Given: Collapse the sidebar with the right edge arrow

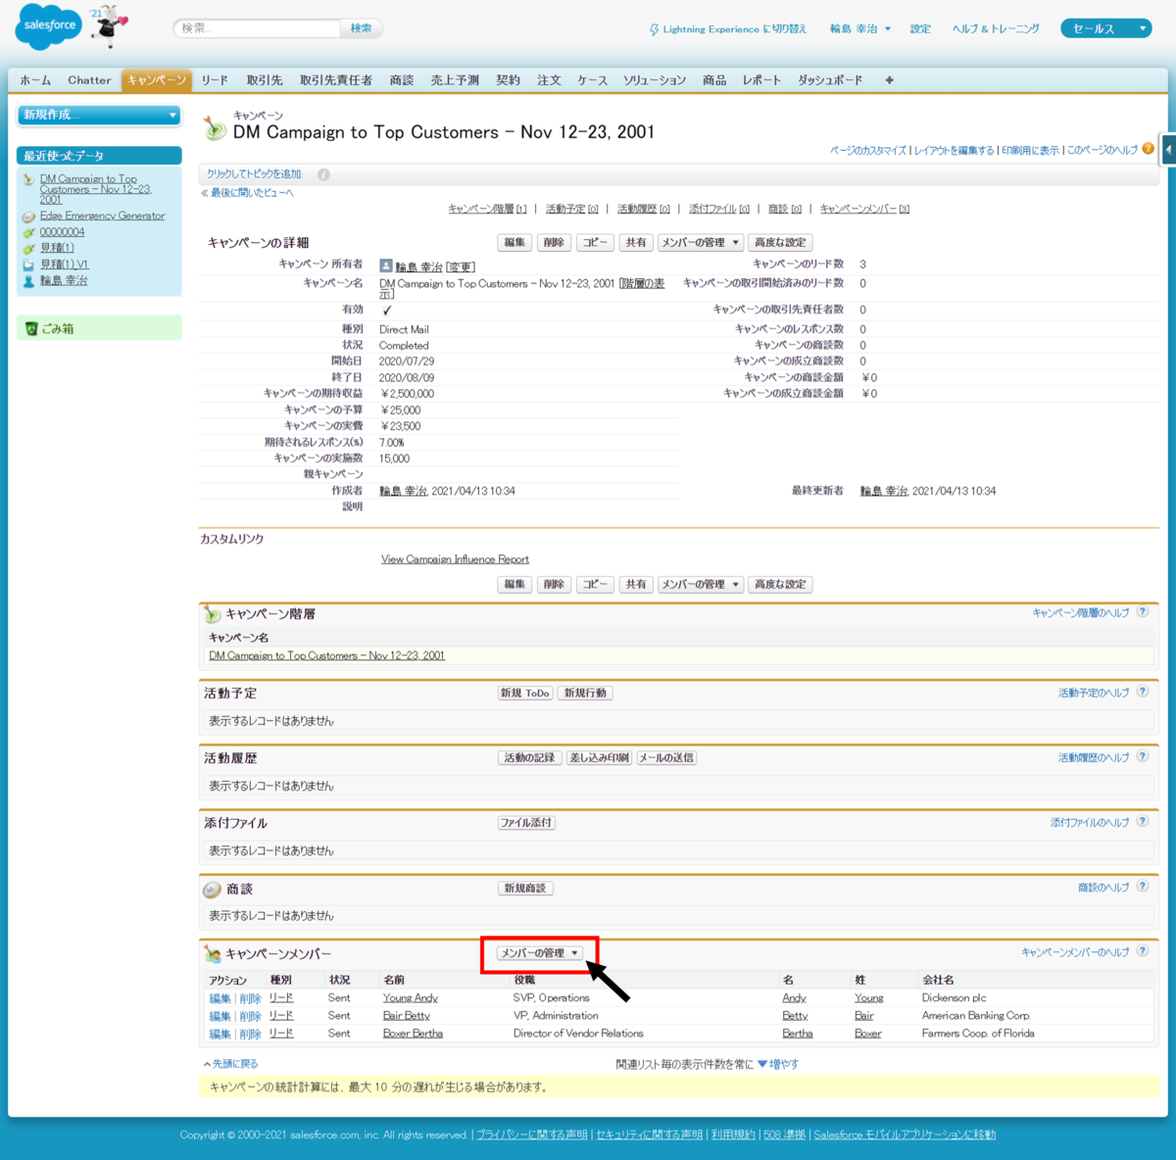Looking at the screenshot, I should click(1168, 150).
